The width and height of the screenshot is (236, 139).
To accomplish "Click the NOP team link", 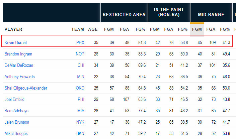I will (80, 54).
